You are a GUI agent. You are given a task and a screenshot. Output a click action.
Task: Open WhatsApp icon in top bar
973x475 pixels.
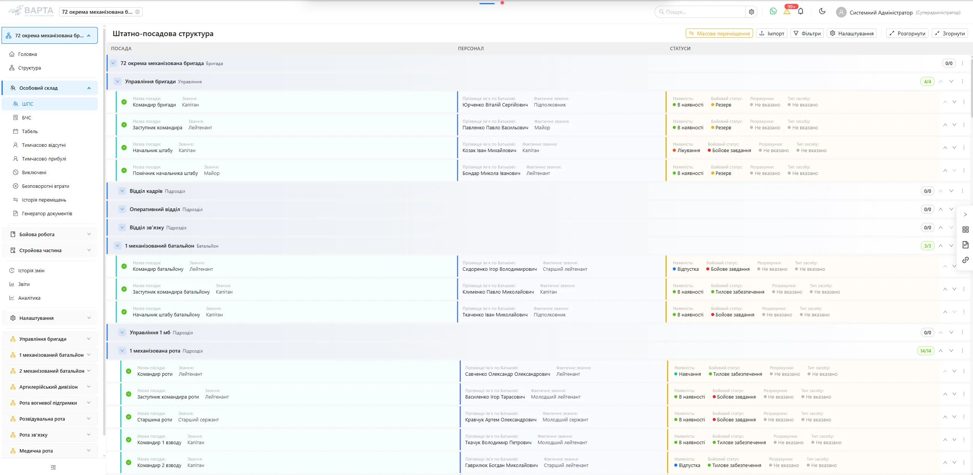[773, 11]
